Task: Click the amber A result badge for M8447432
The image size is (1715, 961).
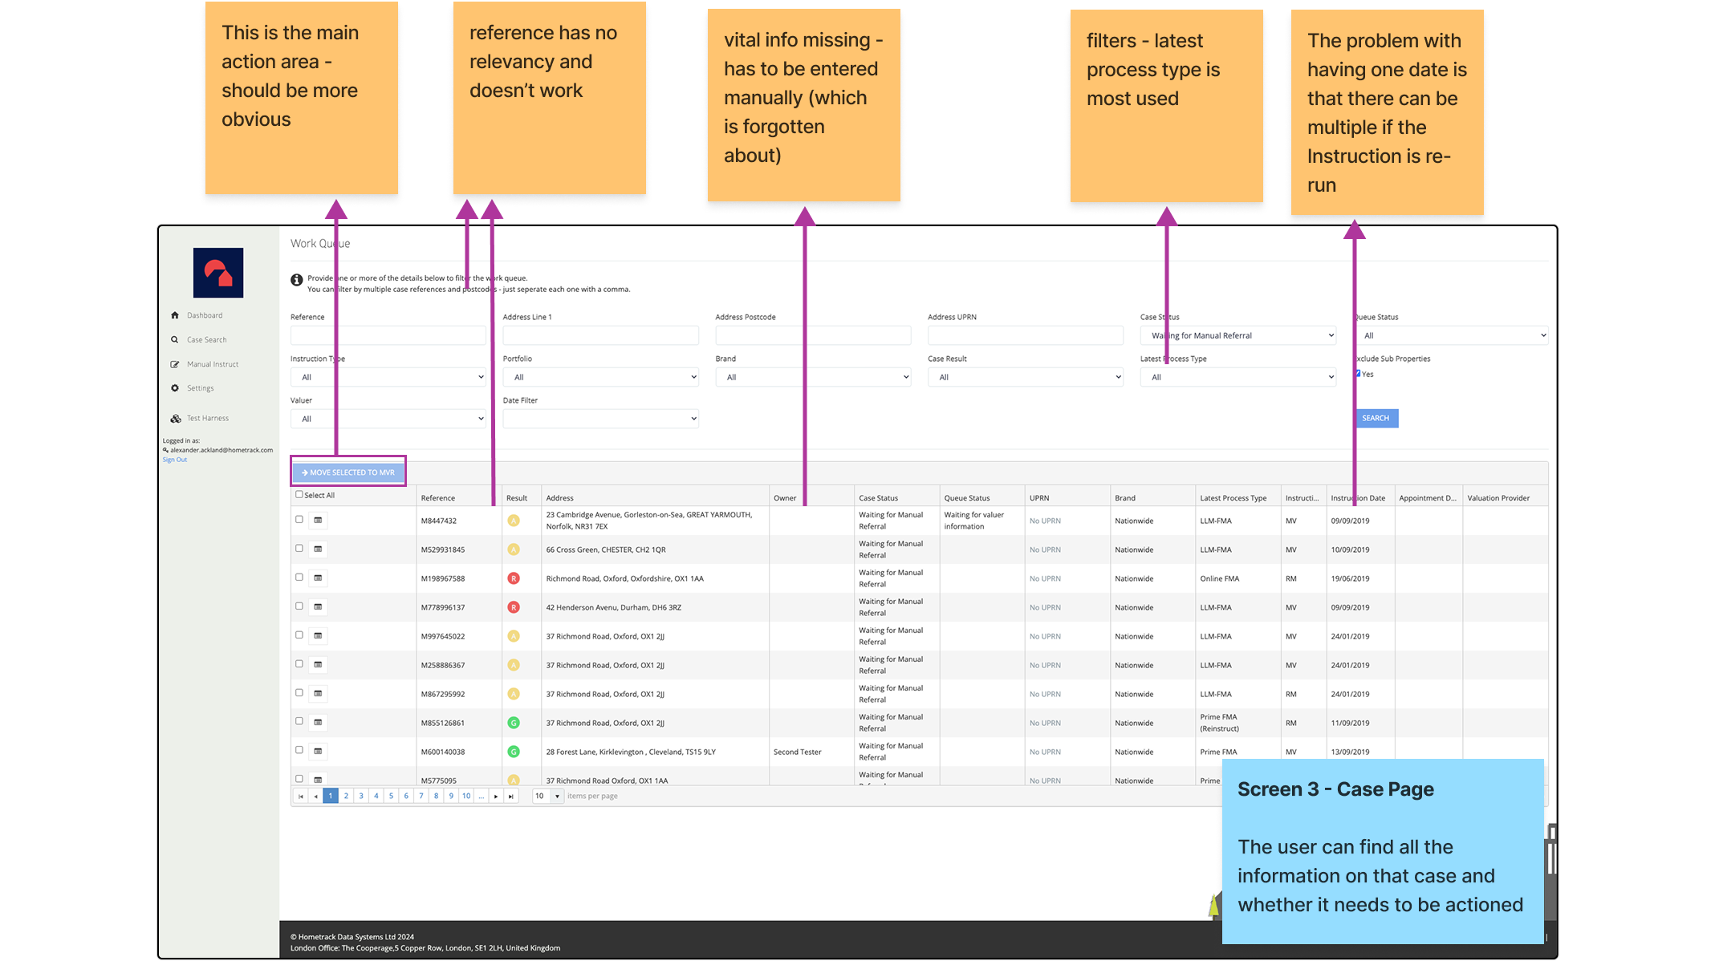Action: (x=514, y=521)
